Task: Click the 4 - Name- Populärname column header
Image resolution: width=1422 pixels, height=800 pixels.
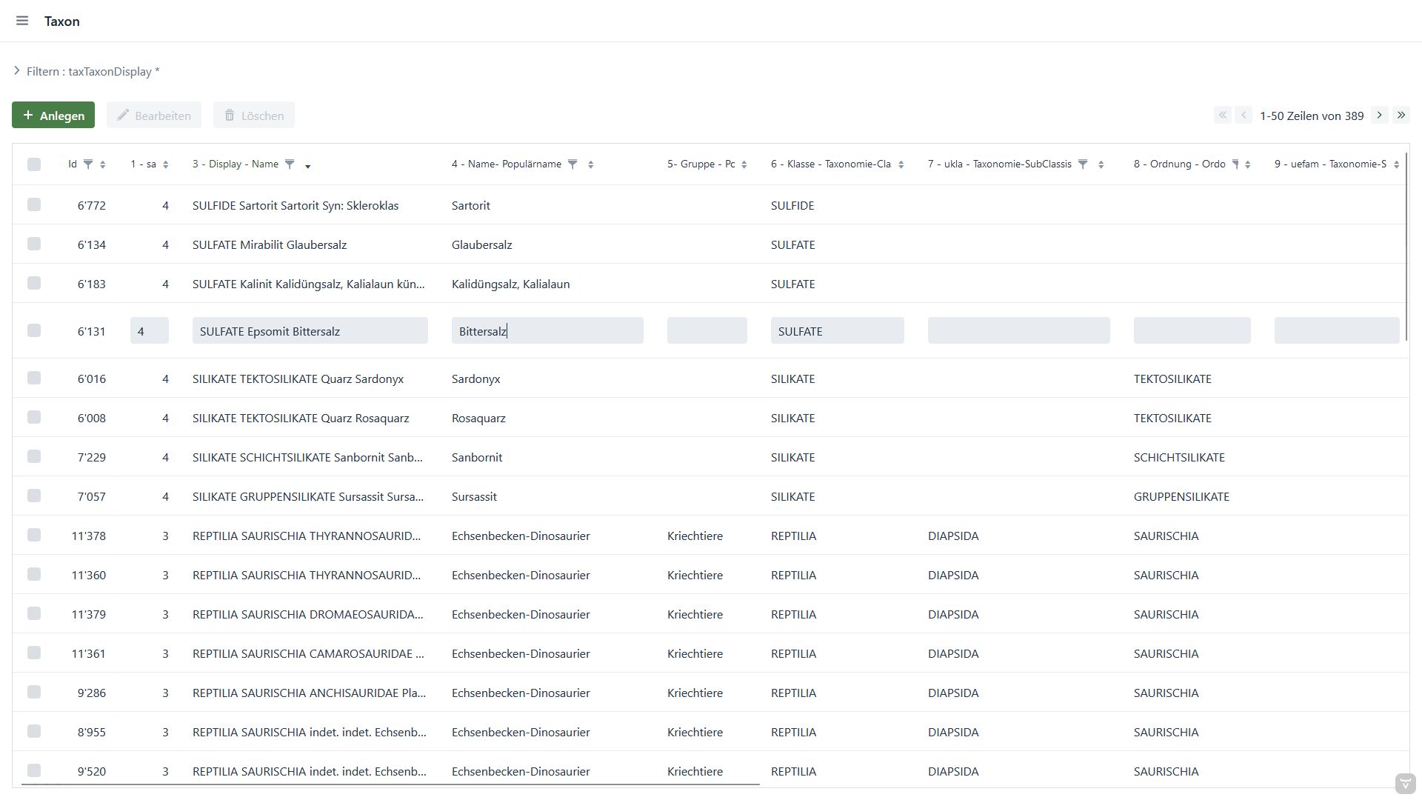Action: (x=507, y=164)
